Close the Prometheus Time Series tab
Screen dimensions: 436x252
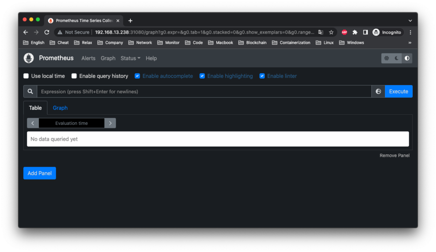coord(118,20)
